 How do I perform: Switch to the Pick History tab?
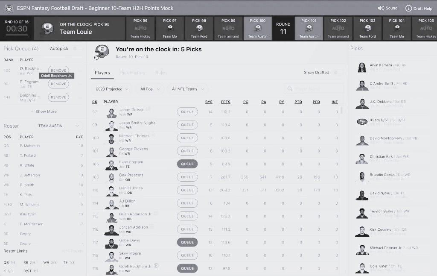click(133, 73)
